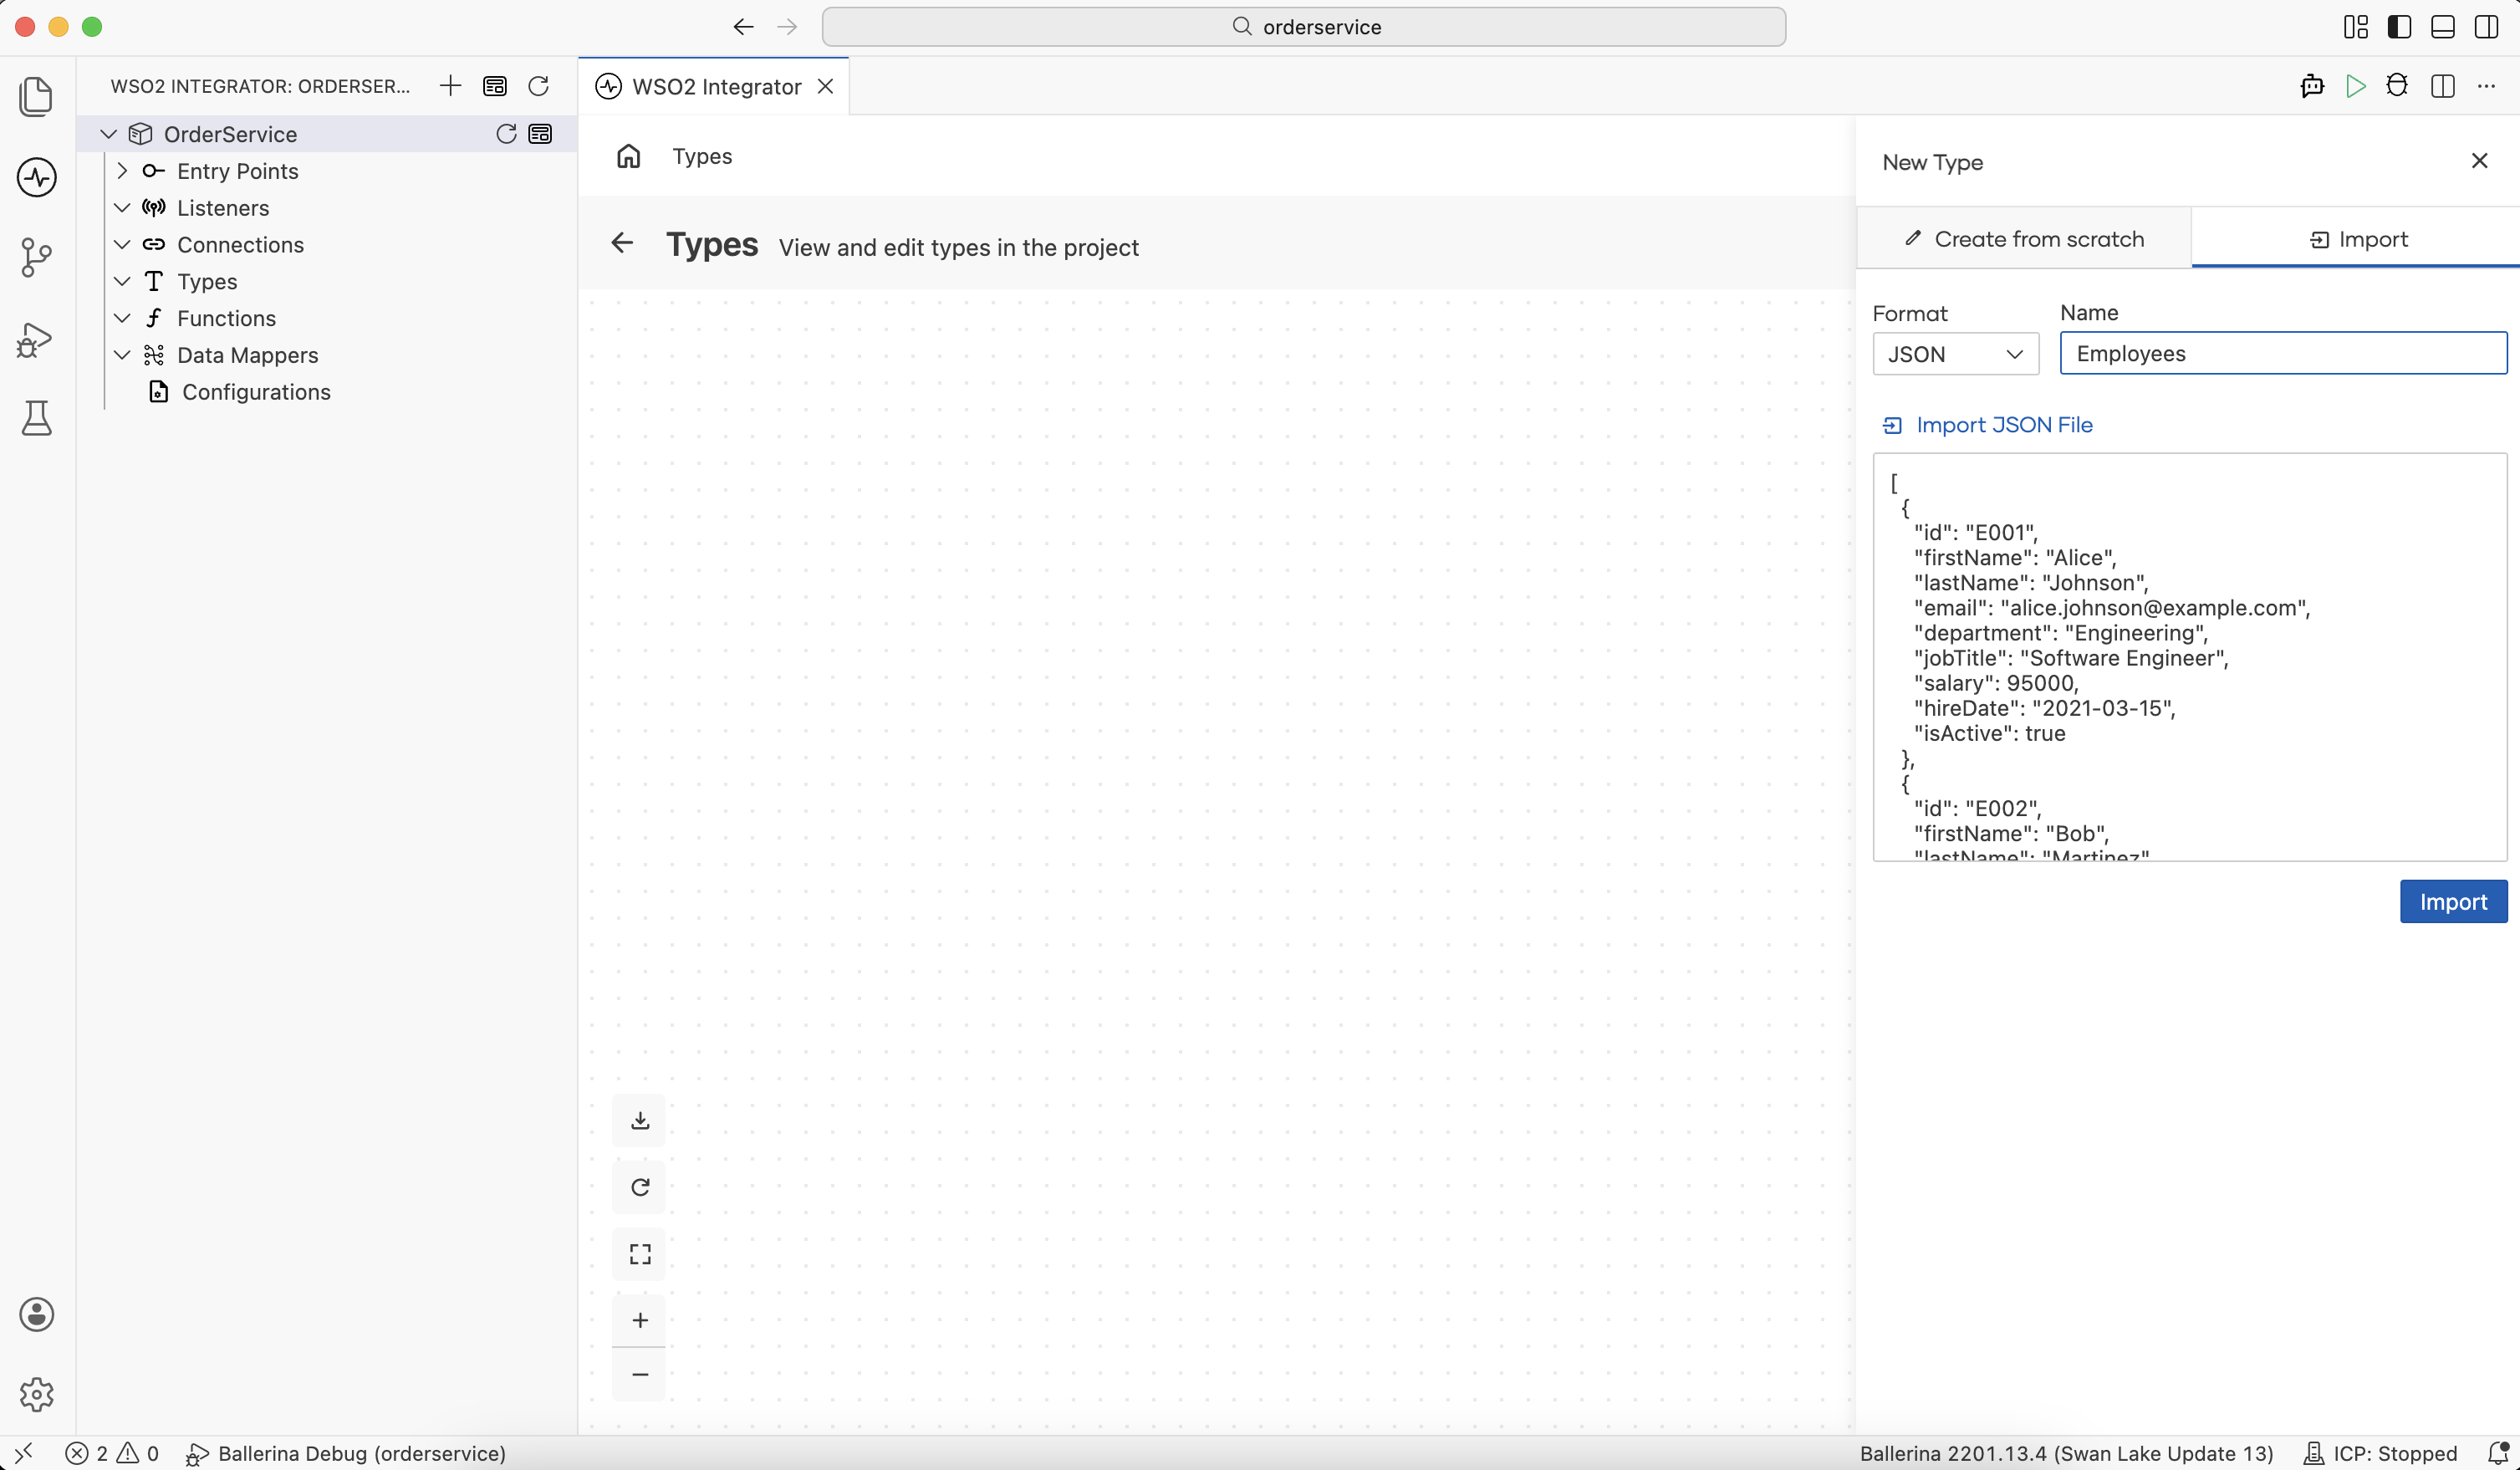The image size is (2520, 1470).
Task: Split the editor to the right
Action: 2442,86
